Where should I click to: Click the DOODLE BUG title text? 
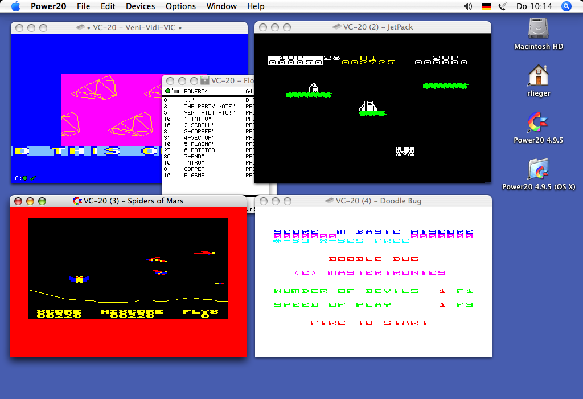(x=373, y=259)
